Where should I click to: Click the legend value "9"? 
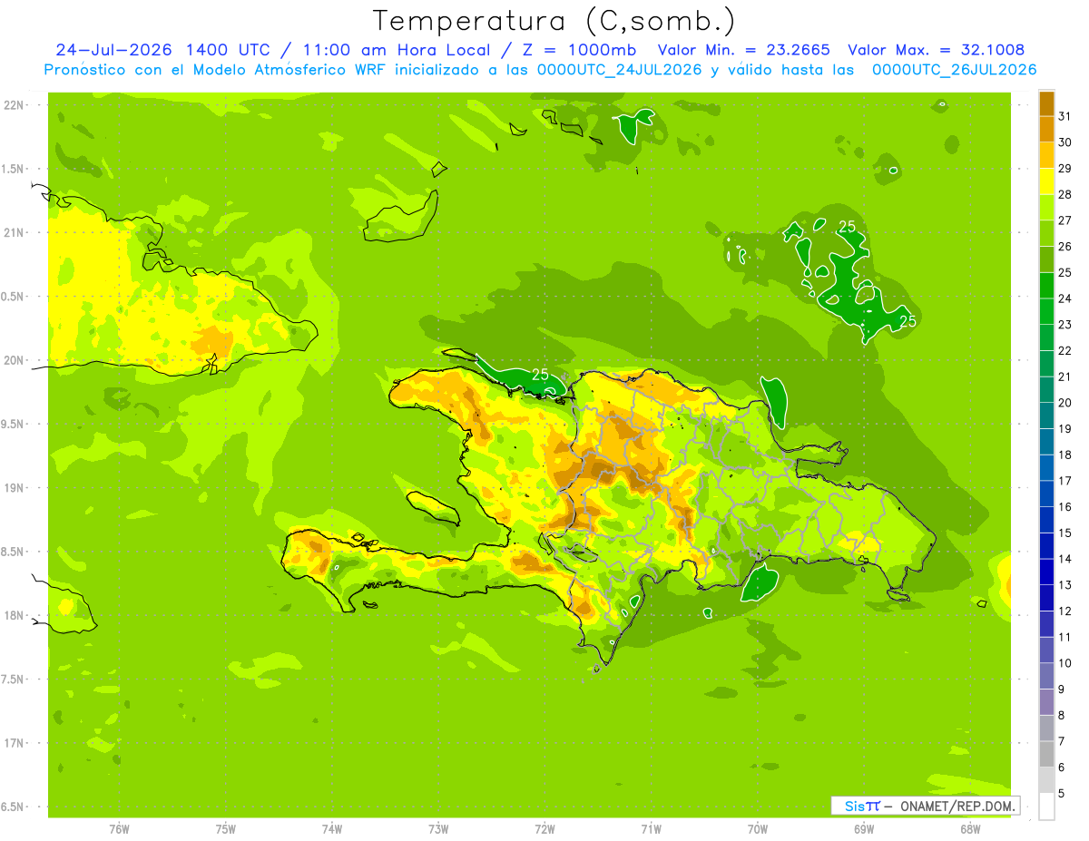pyautogui.click(x=1061, y=689)
